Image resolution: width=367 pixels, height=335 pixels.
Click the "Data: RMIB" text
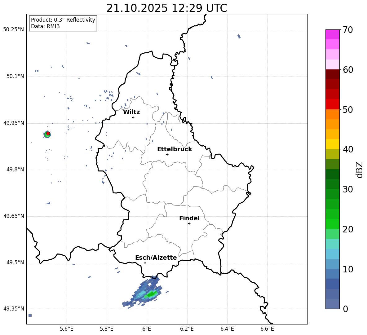[45, 26]
